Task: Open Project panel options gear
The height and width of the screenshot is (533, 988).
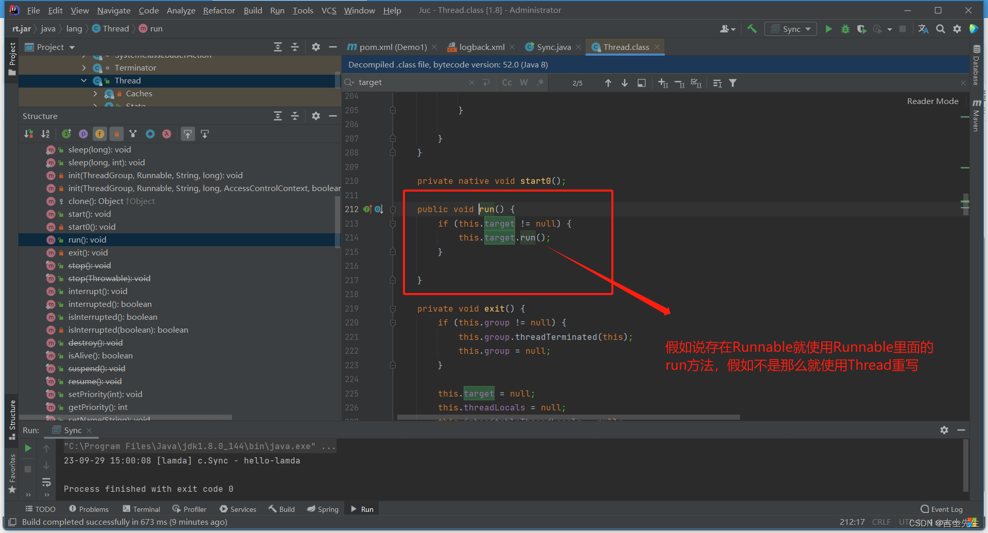Action: 316,47
